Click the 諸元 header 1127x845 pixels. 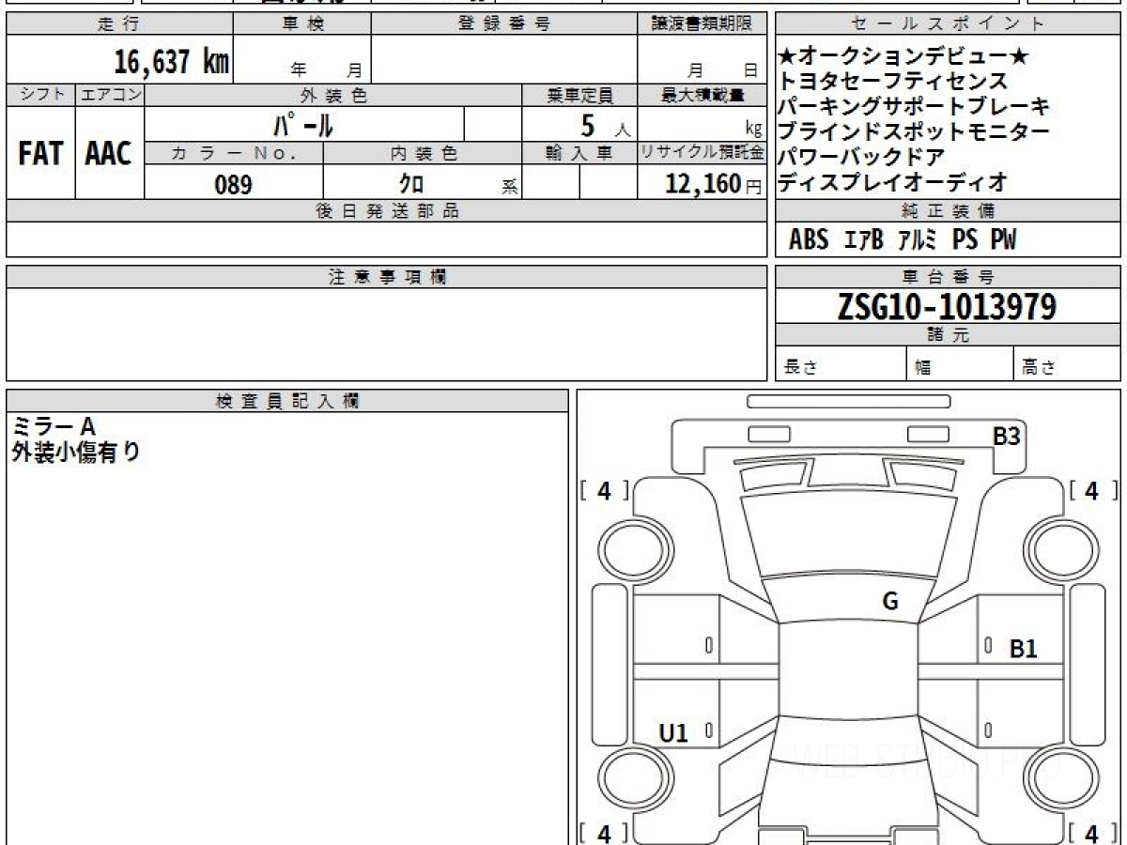[949, 335]
